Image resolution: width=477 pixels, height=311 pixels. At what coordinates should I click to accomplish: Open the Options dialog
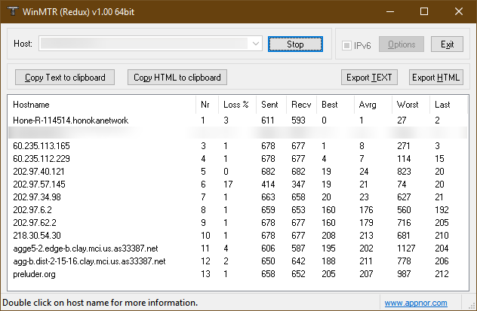click(x=402, y=44)
